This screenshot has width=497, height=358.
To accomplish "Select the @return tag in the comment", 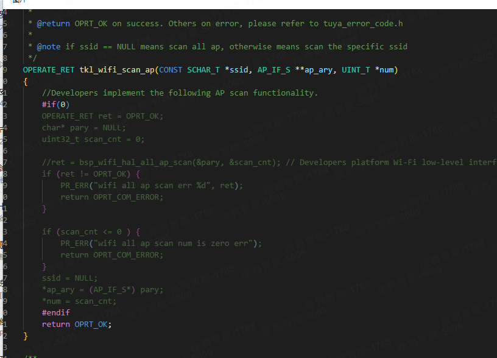I will click(53, 24).
